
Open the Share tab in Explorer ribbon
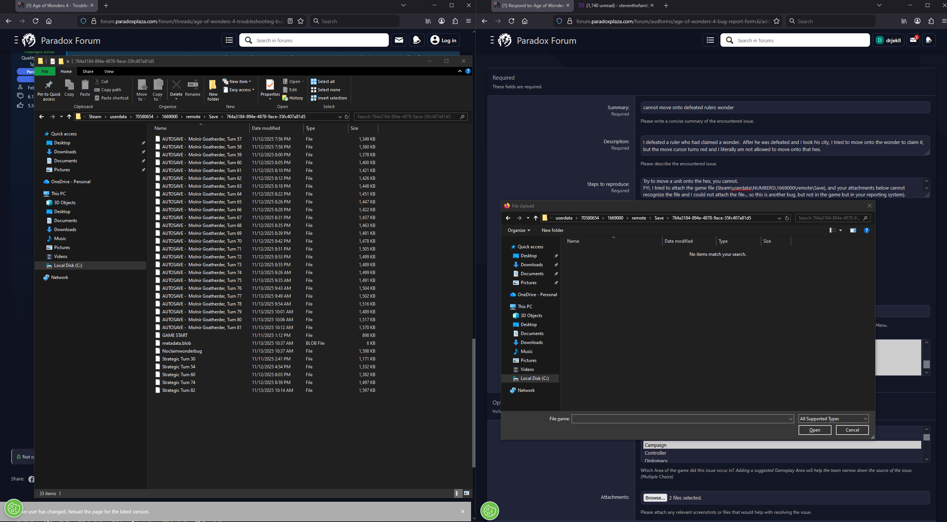coord(88,71)
